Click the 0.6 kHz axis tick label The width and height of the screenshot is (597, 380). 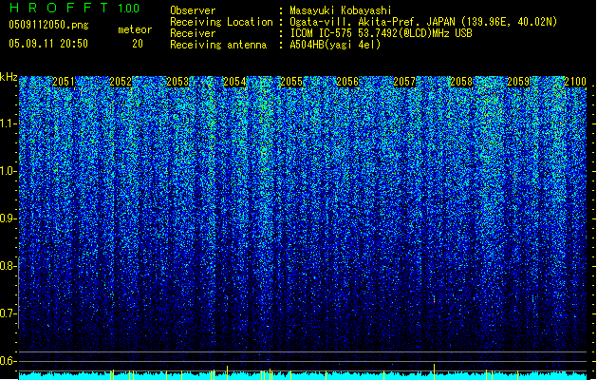tap(9, 361)
